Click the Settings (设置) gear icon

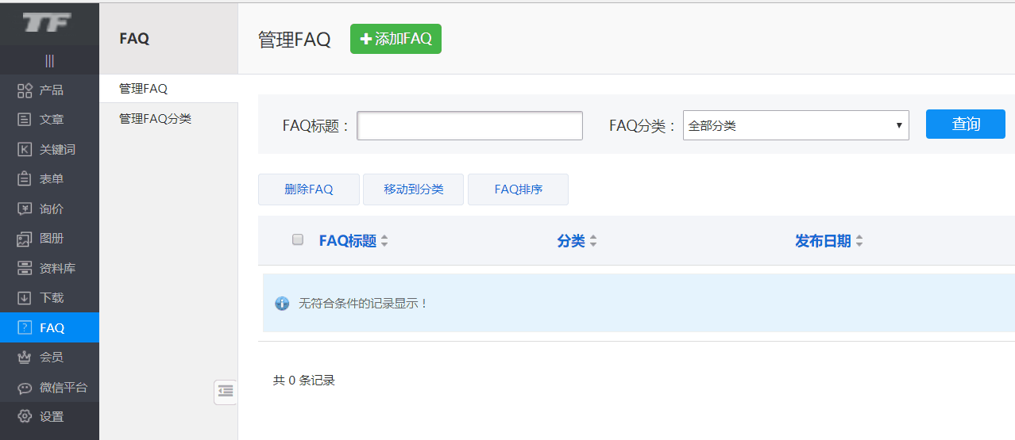point(25,417)
